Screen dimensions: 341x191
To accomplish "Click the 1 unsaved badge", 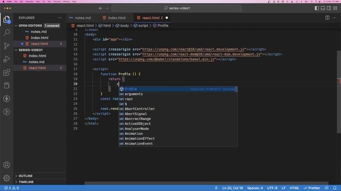I will tap(52, 25).
